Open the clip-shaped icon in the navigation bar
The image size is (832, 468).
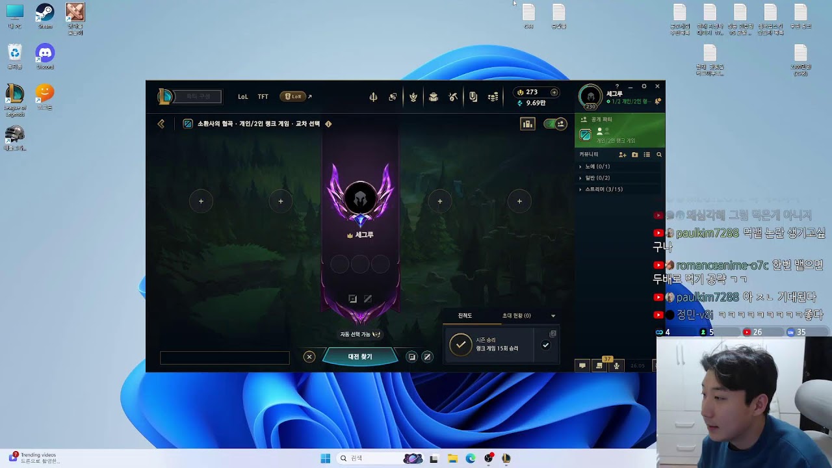473,97
